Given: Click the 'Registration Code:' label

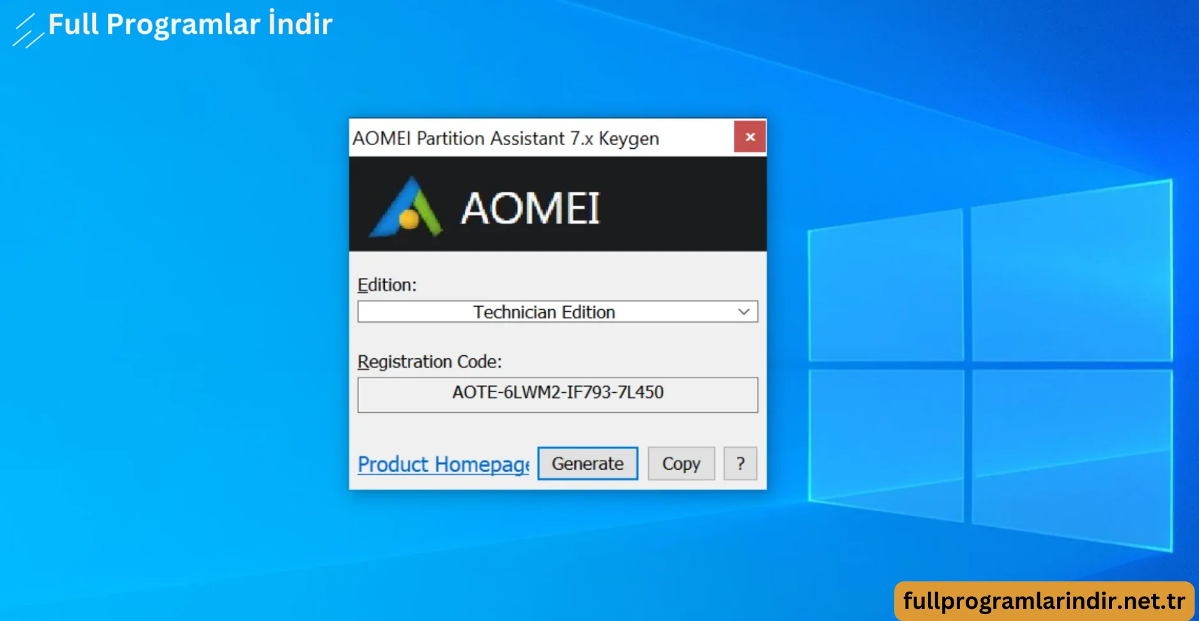Looking at the screenshot, I should tap(429, 362).
